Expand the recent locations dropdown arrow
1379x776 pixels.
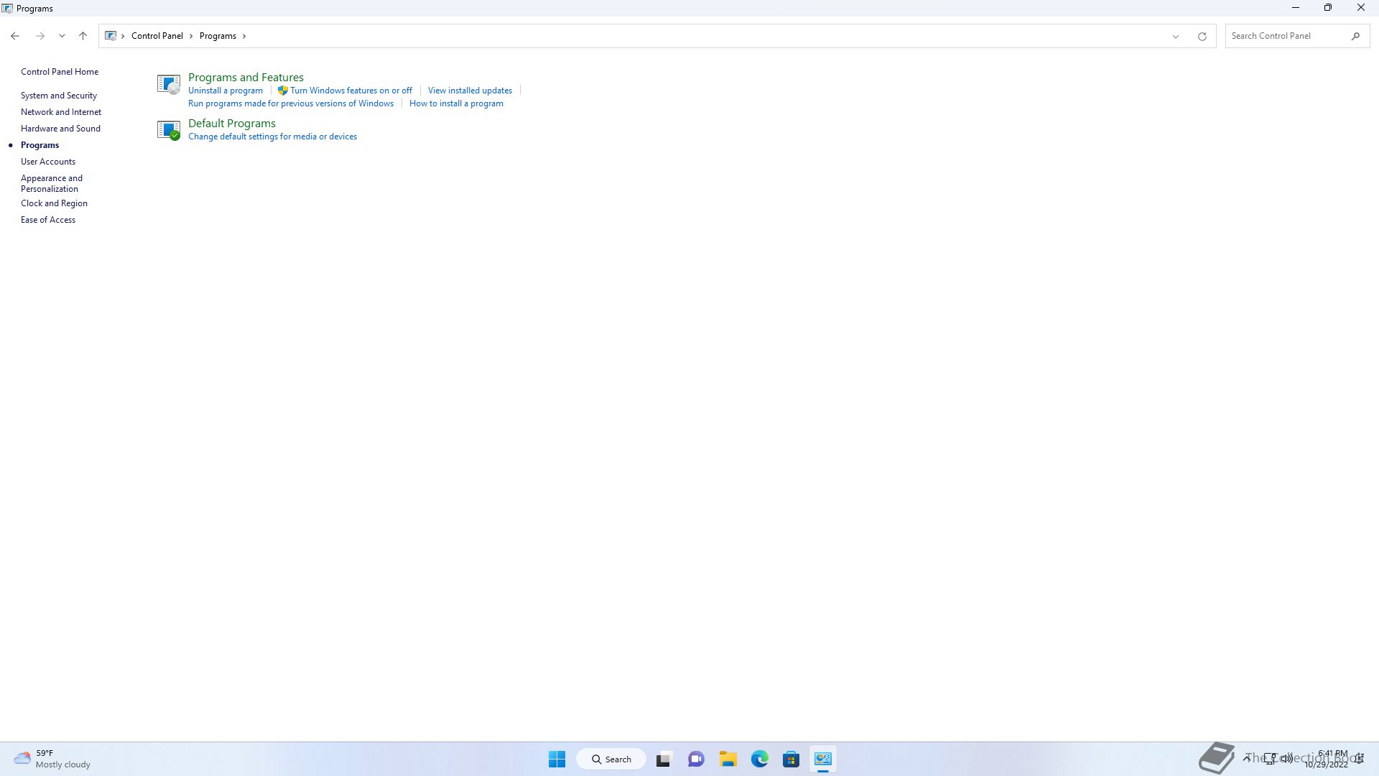pos(62,36)
